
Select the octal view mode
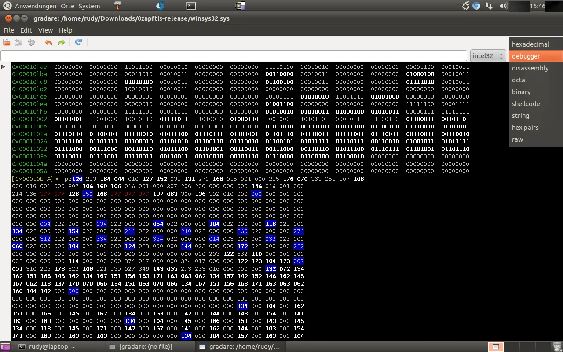click(536, 80)
